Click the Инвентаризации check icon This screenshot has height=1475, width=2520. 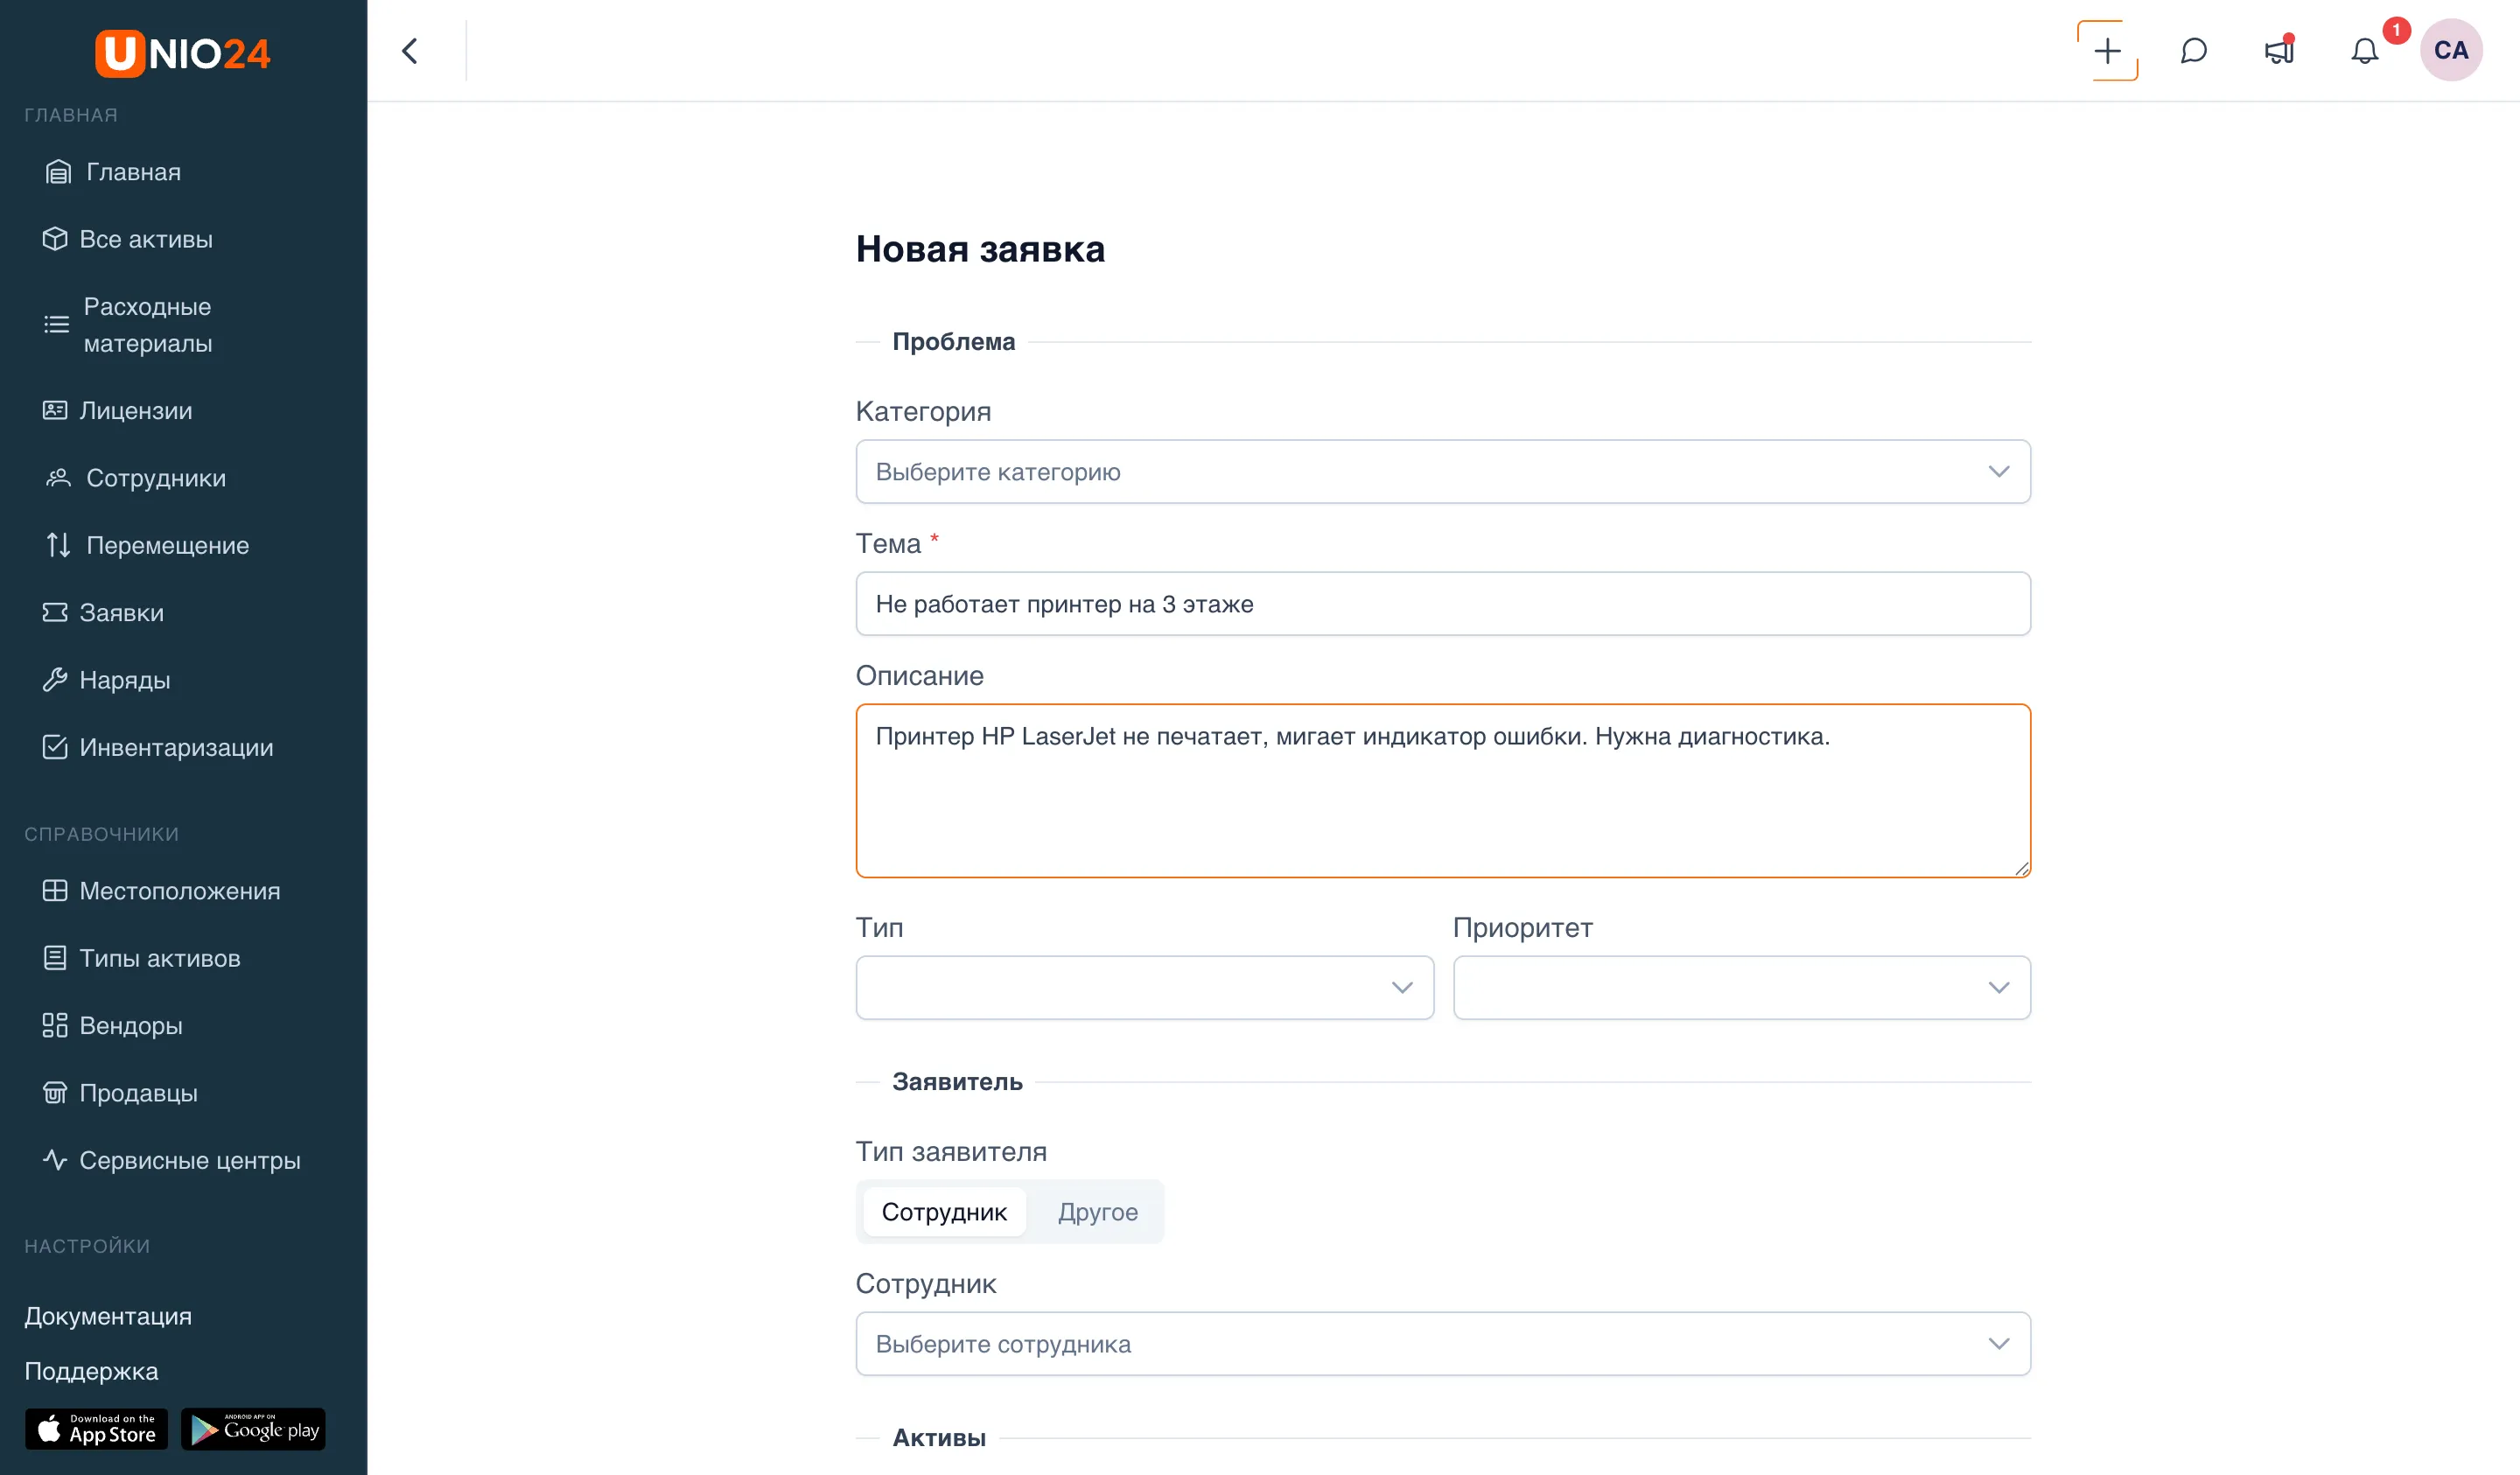coord(55,747)
